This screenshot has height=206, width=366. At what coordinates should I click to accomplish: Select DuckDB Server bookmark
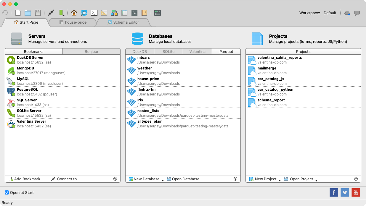tap(62, 60)
